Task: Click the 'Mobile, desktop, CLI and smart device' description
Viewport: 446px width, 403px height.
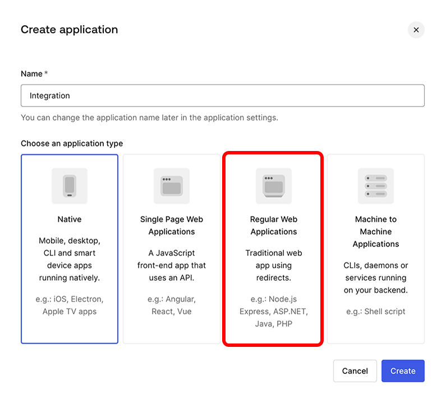Action: (70, 259)
